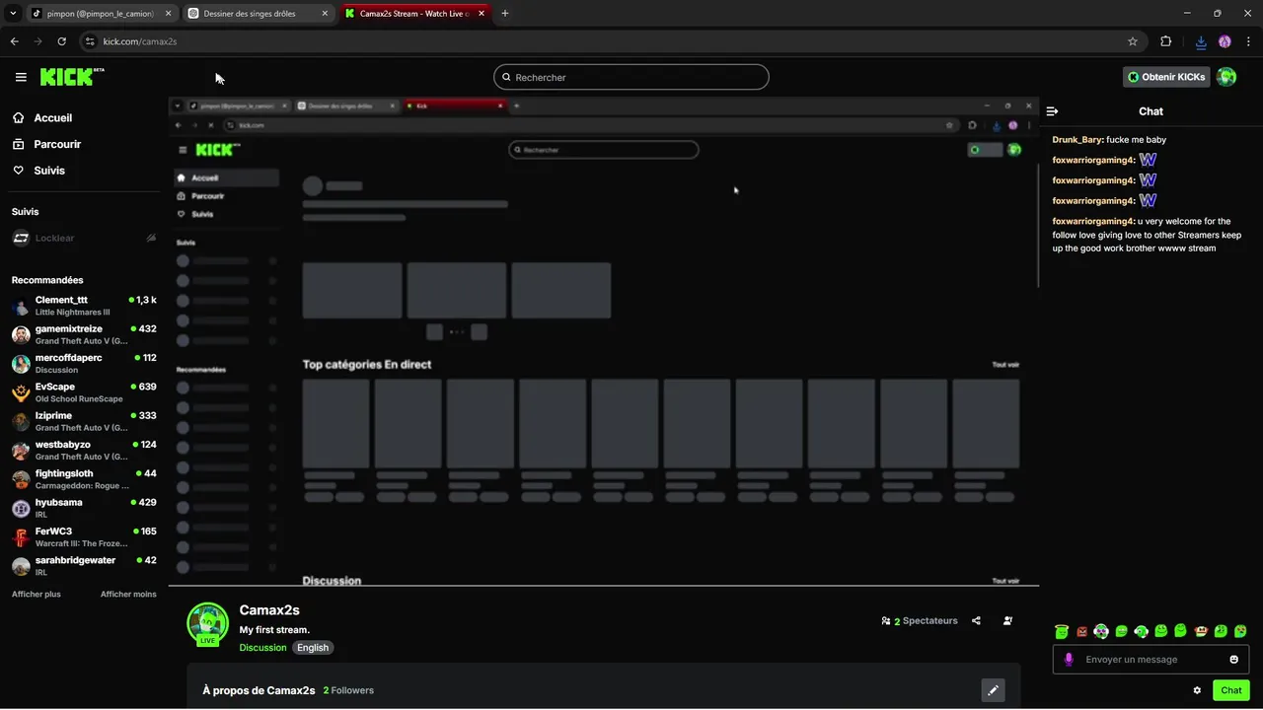Go back to the previous page
This screenshot has height=710, width=1263.
click(x=14, y=41)
